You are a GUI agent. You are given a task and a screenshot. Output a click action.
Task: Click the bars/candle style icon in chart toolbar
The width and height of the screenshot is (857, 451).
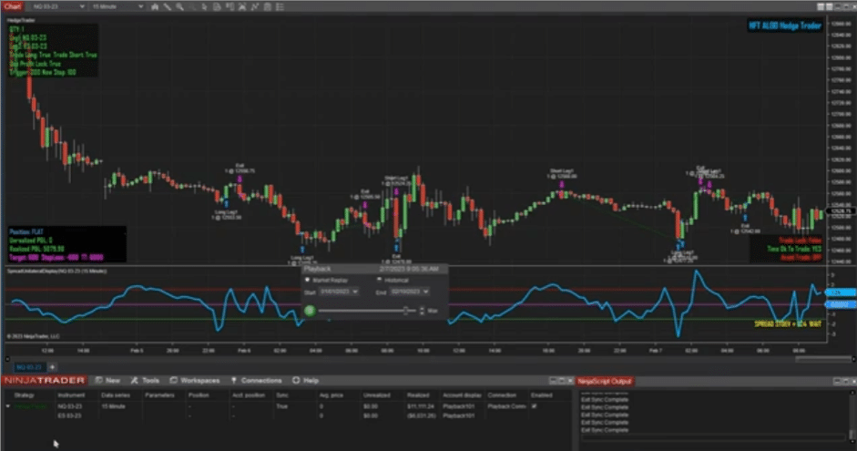[x=155, y=6]
